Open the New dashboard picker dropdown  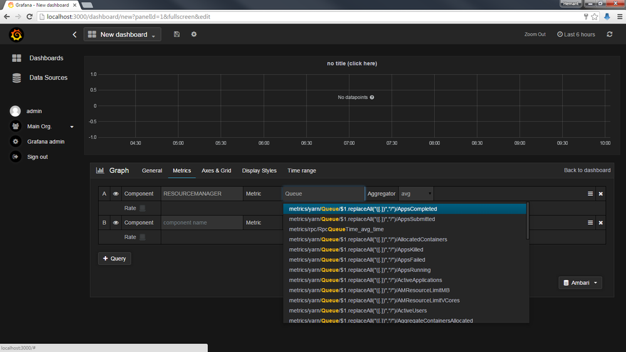pyautogui.click(x=122, y=34)
